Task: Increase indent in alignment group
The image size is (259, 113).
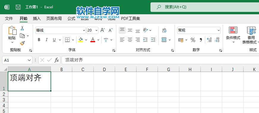Action: click(153, 40)
